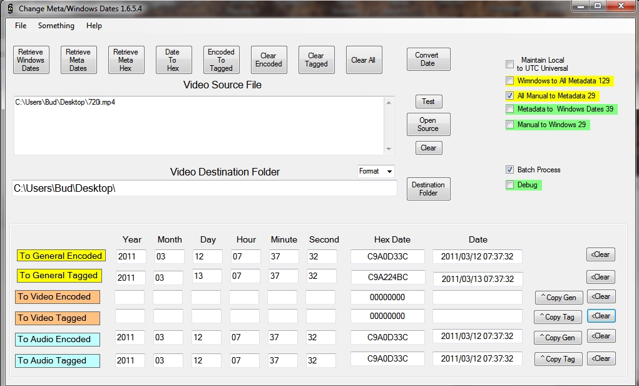Open the Format dropdown
The height and width of the screenshot is (386, 639).
coord(376,171)
